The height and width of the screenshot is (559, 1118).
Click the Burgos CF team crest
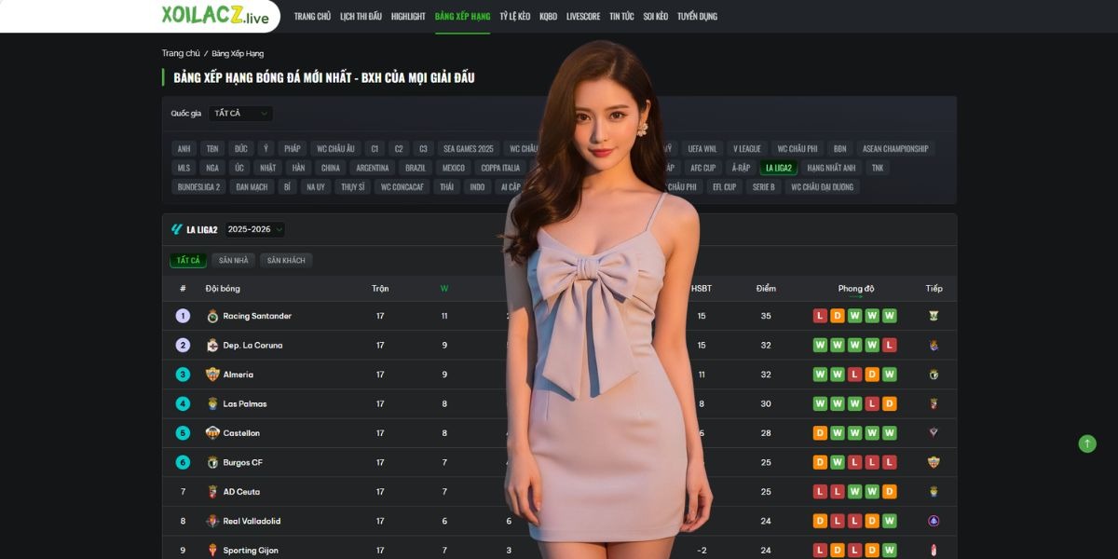tap(212, 462)
